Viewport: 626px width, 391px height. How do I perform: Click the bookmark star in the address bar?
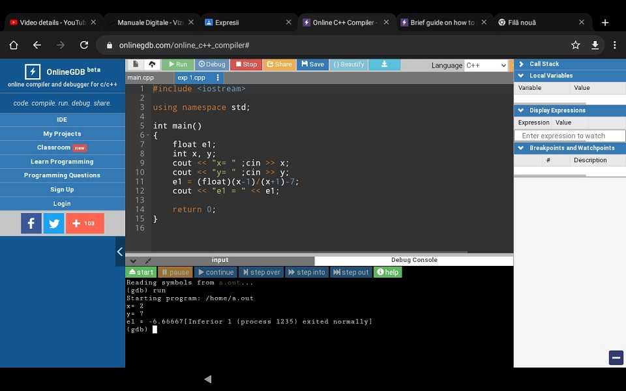tap(575, 45)
